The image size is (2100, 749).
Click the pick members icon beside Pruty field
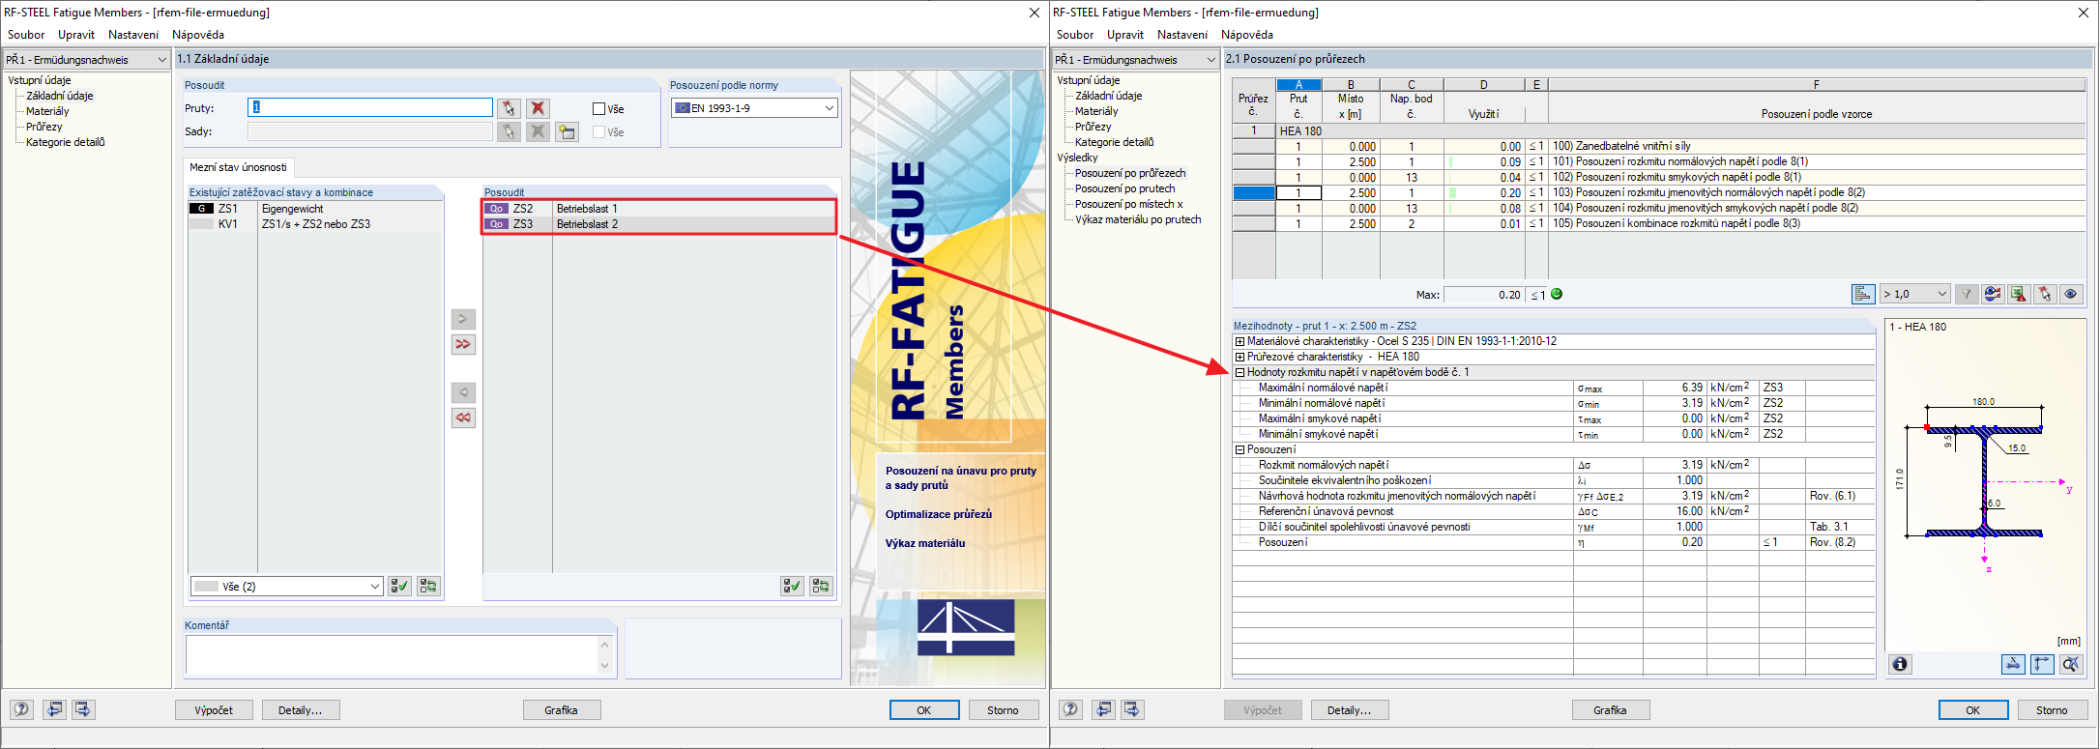coord(509,108)
